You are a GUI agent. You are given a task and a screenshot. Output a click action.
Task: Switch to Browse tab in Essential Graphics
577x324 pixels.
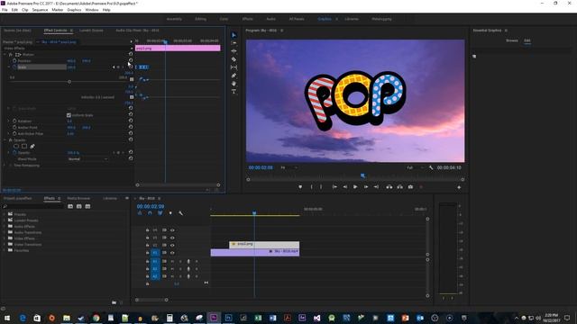pos(512,40)
